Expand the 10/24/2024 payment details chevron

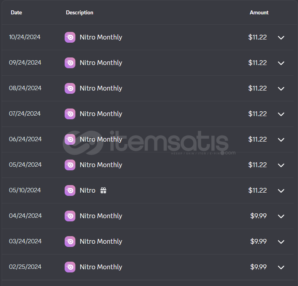click(281, 37)
